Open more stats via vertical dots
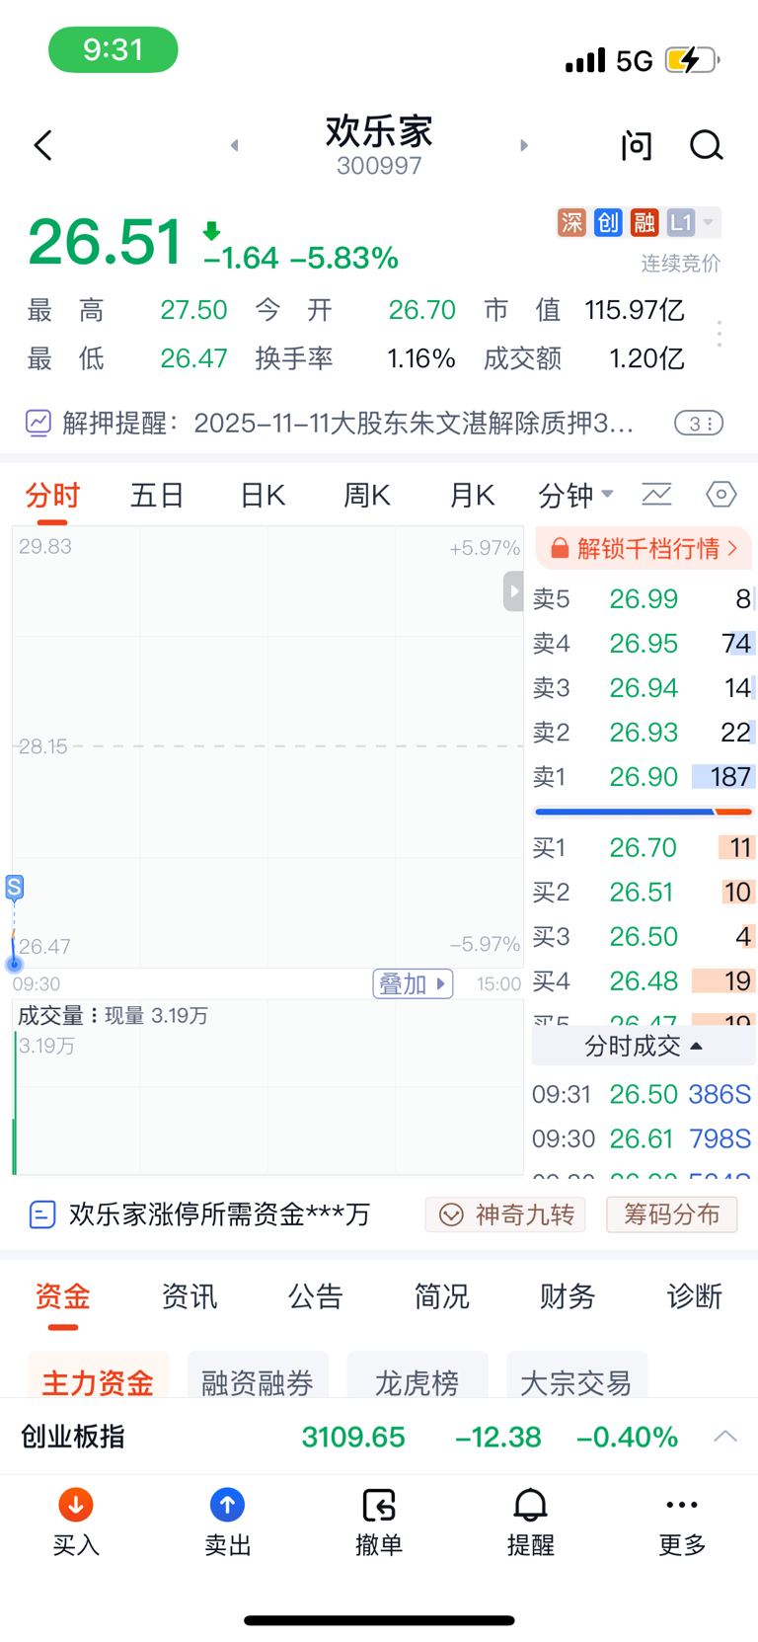The height and width of the screenshot is (1642, 758). pyautogui.click(x=720, y=334)
